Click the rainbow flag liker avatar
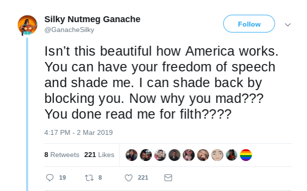307x191 pixels. 246,155
